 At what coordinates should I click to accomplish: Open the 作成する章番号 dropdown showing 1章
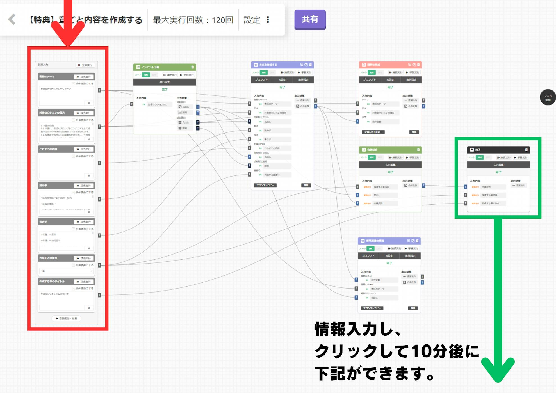67,271
